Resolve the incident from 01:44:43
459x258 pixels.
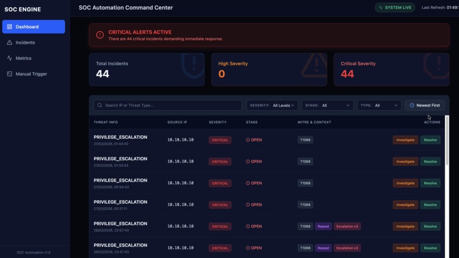431,140
